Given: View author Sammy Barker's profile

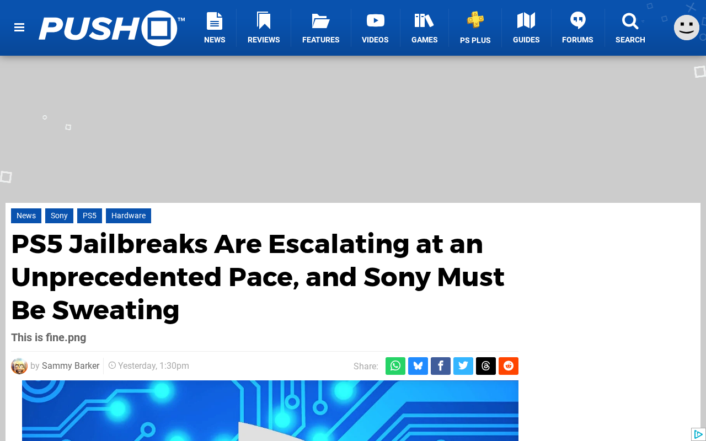Looking at the screenshot, I should [x=71, y=366].
